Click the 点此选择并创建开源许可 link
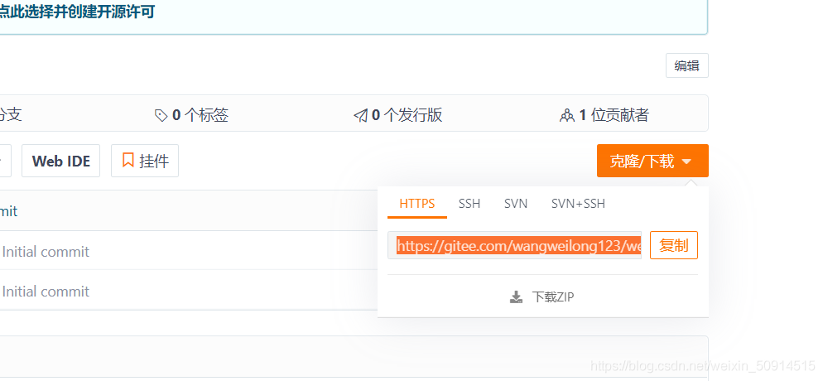Image resolution: width=823 pixels, height=381 pixels. (77, 12)
